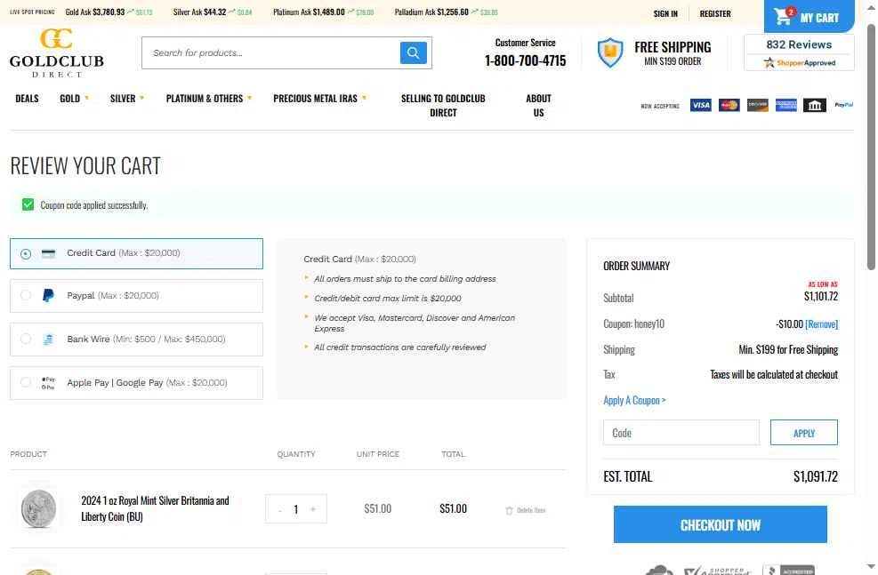Decrease quantity of Britannia coin
Screen dimensions: 878x575
[280, 509]
